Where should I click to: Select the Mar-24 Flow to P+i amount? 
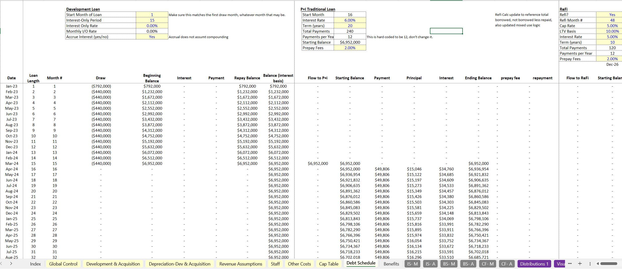pos(318,164)
